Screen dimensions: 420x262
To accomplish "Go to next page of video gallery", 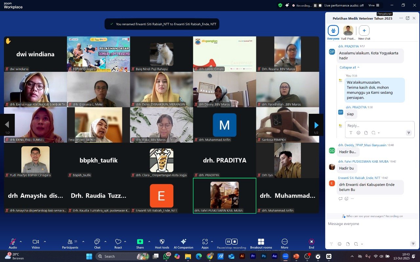I will [x=316, y=125].
